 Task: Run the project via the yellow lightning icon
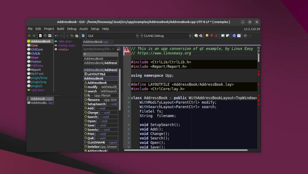(x=207, y=35)
